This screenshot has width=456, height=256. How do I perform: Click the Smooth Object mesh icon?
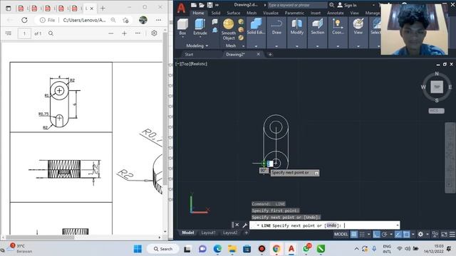pos(229,24)
